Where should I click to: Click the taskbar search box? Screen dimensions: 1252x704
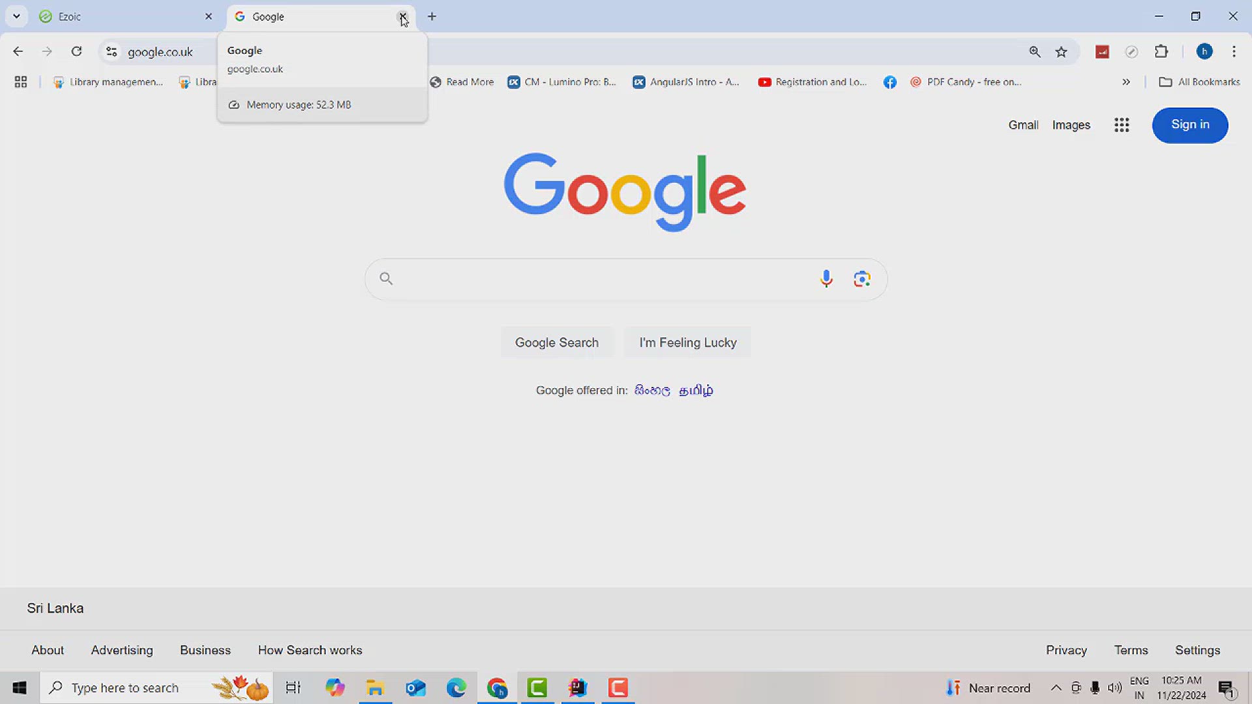pyautogui.click(x=156, y=688)
